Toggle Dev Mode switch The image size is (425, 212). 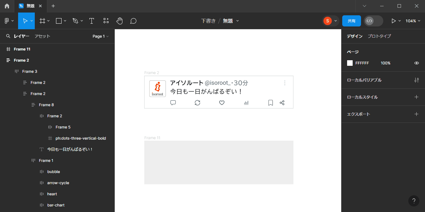[x=373, y=21]
